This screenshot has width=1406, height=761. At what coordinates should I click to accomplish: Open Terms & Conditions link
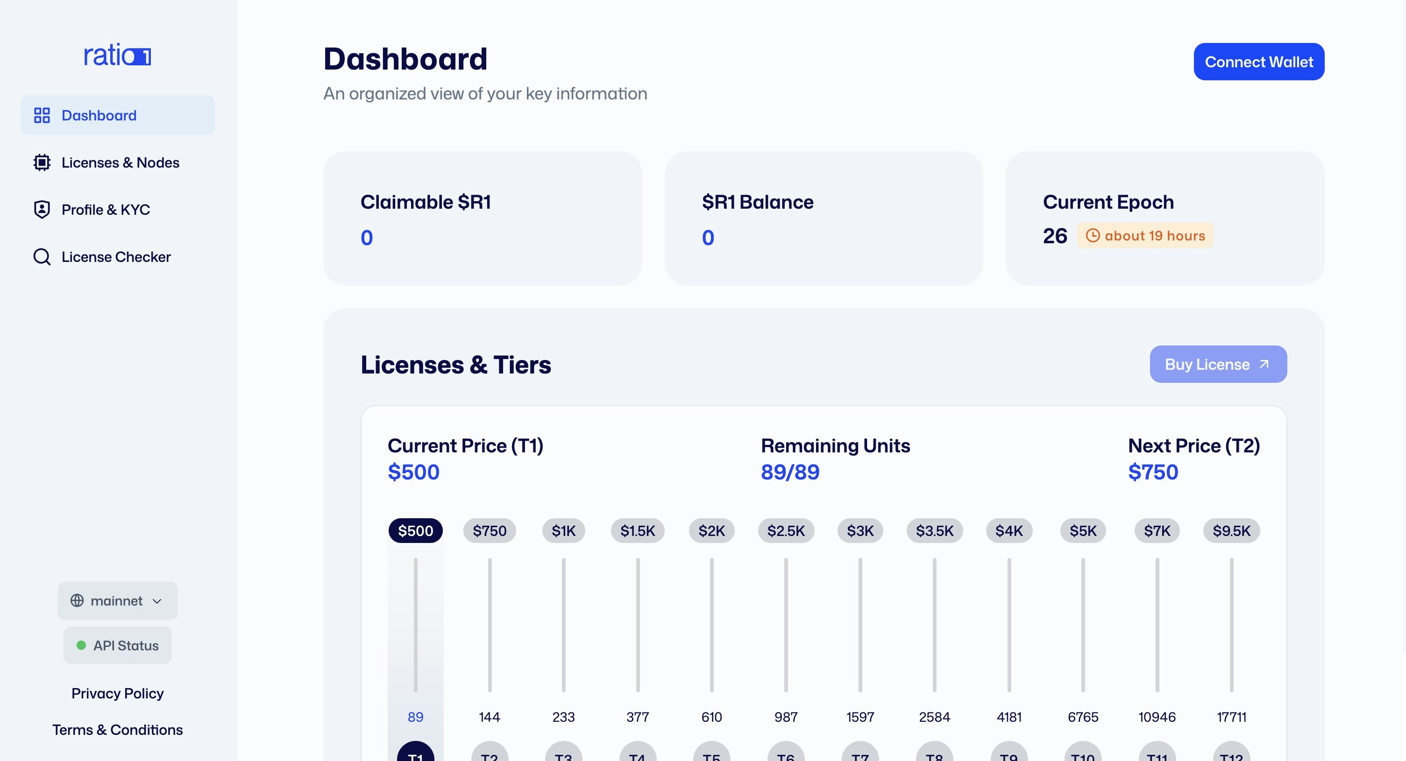[x=117, y=730]
